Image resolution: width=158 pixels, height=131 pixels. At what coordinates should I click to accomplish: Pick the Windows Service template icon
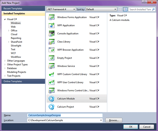click(x=52, y=66)
